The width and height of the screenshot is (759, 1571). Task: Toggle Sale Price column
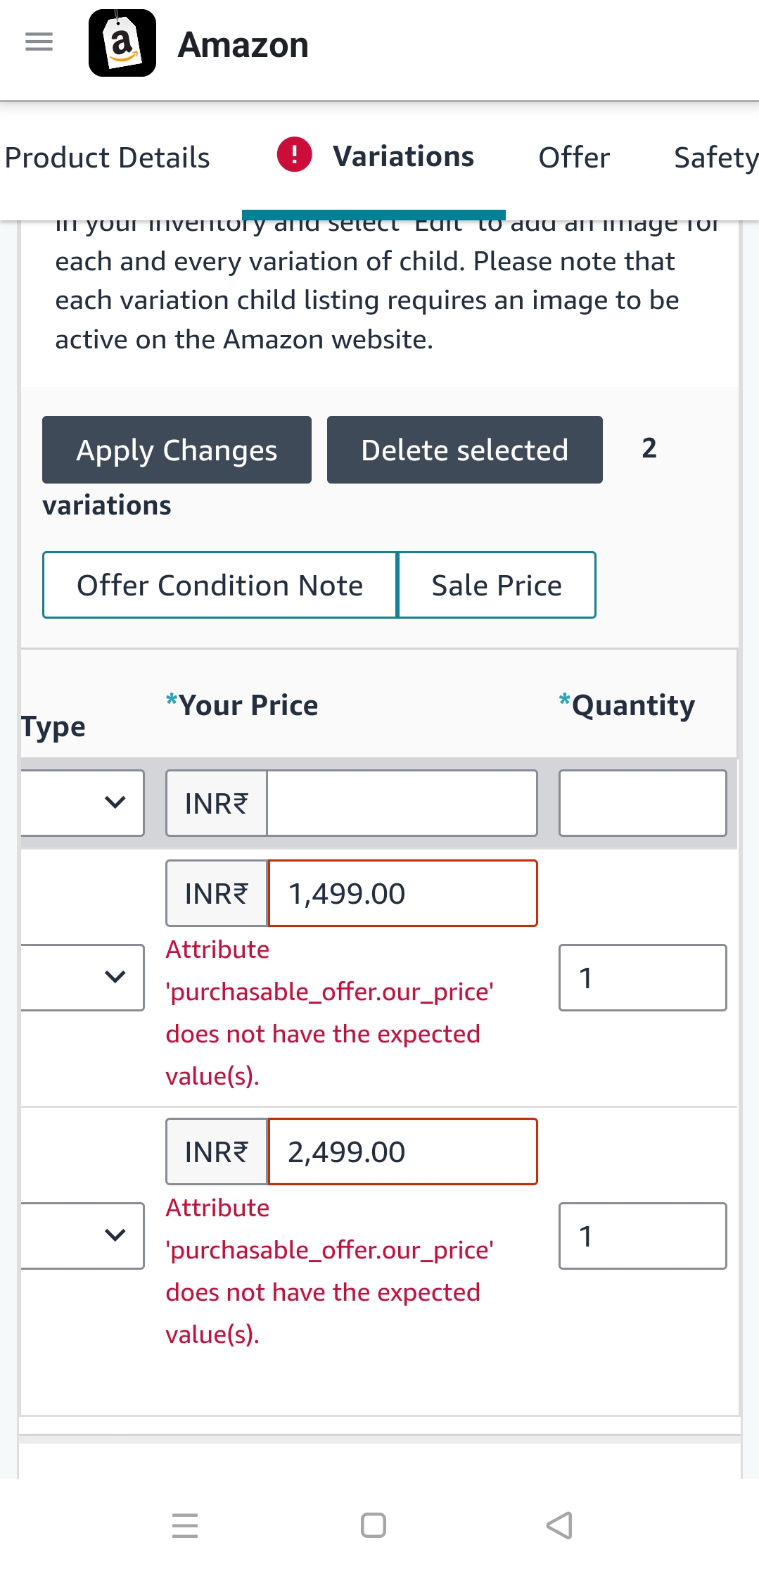click(x=497, y=585)
